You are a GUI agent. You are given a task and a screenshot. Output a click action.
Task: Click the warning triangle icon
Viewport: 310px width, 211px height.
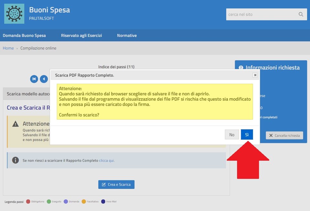(x=15, y=124)
